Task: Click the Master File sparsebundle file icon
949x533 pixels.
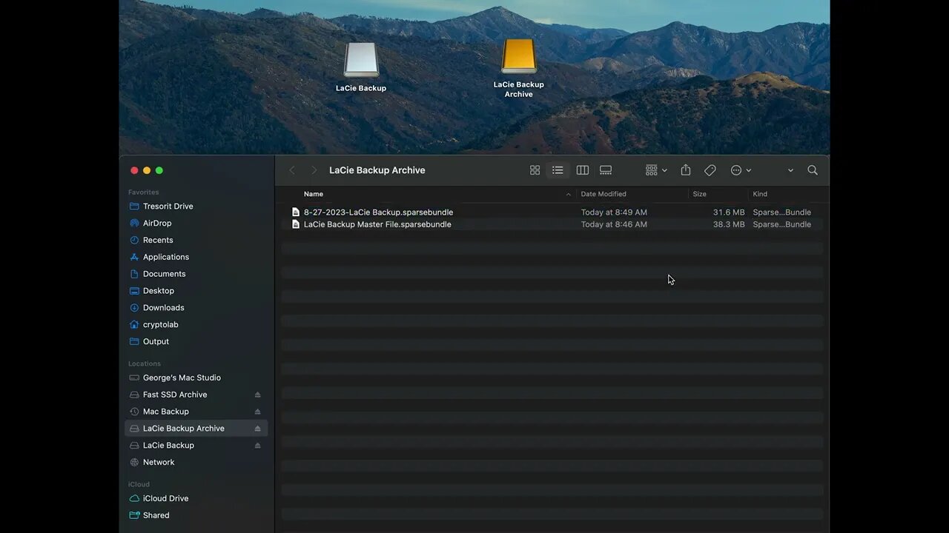Action: point(296,224)
